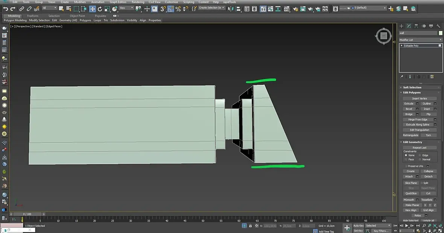Click the Bevel button
Image resolution: width=444 pixels, height=233 pixels.
[409, 109]
